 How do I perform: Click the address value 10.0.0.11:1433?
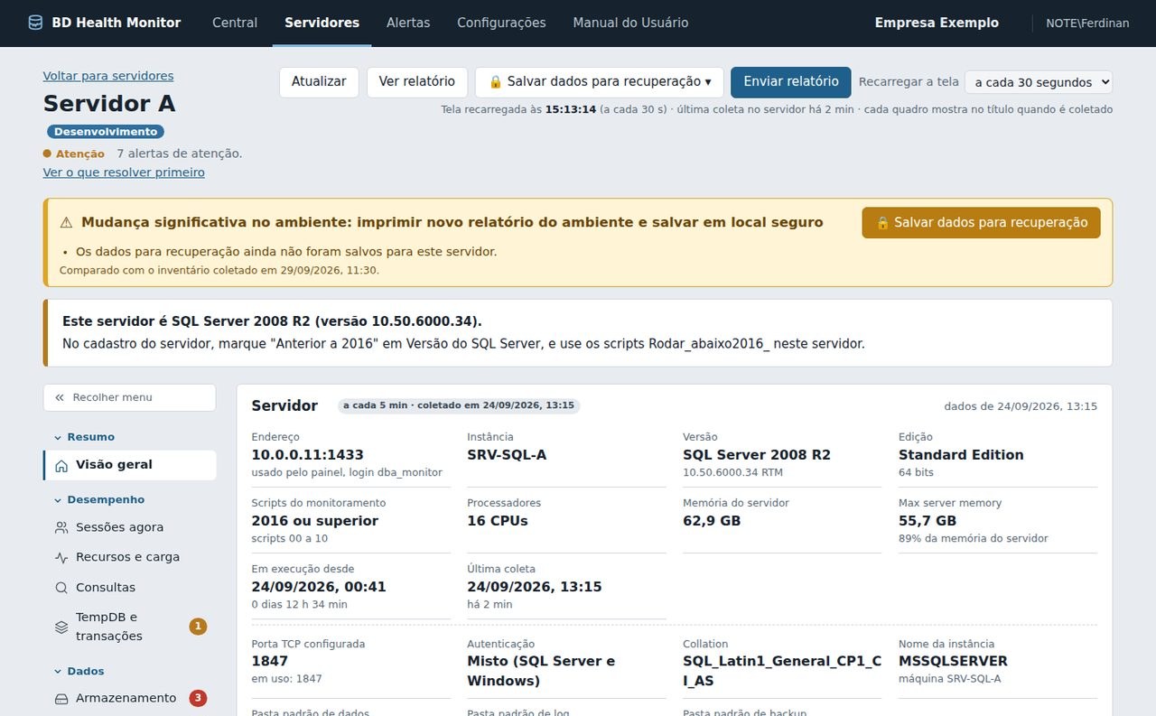(308, 455)
